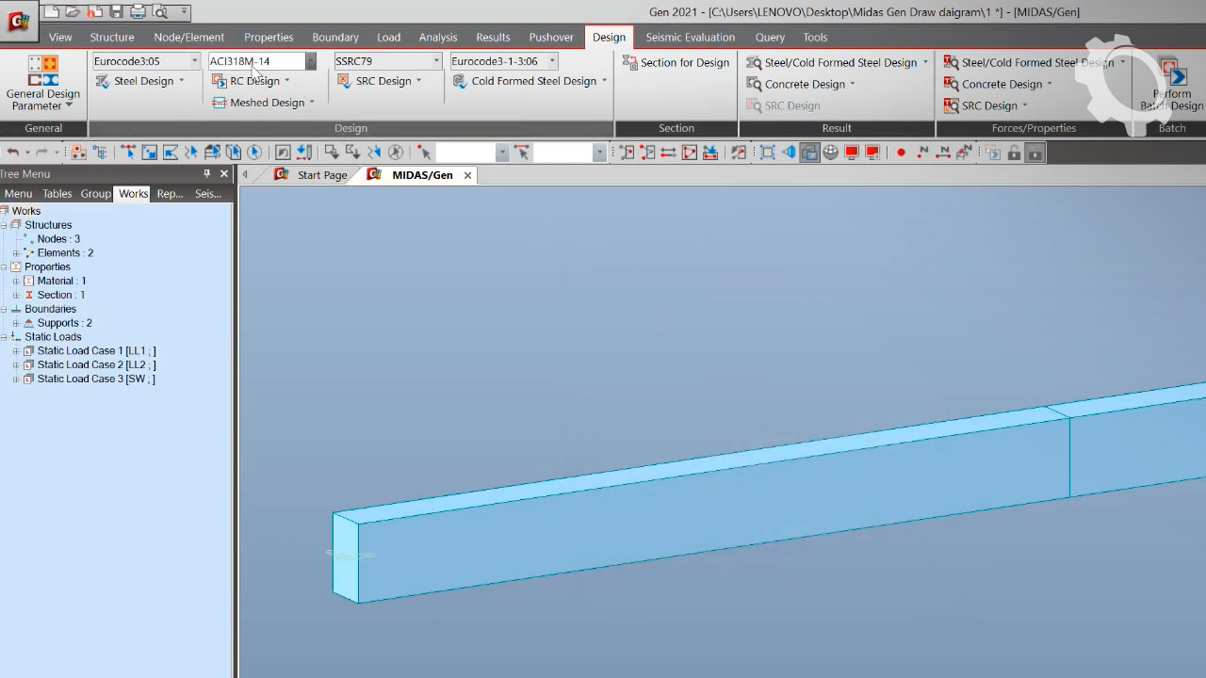Open the Node/Element ribbon tab
Viewport: 1206px width, 678px height.
click(x=188, y=37)
